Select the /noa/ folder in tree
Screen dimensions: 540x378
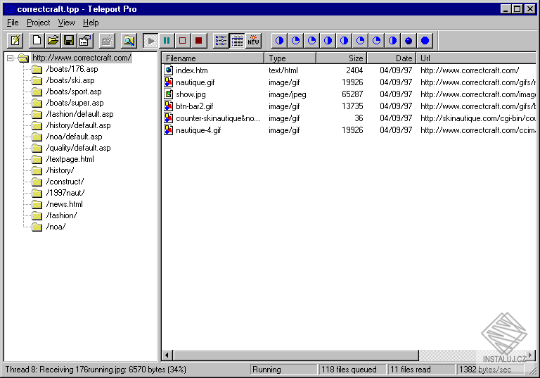[x=56, y=227]
